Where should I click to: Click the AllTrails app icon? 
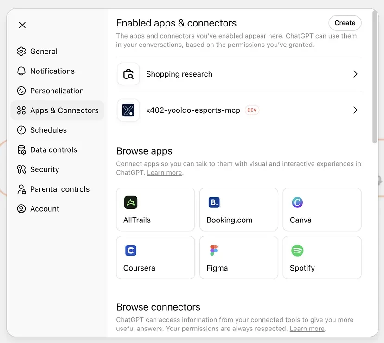pos(131,202)
